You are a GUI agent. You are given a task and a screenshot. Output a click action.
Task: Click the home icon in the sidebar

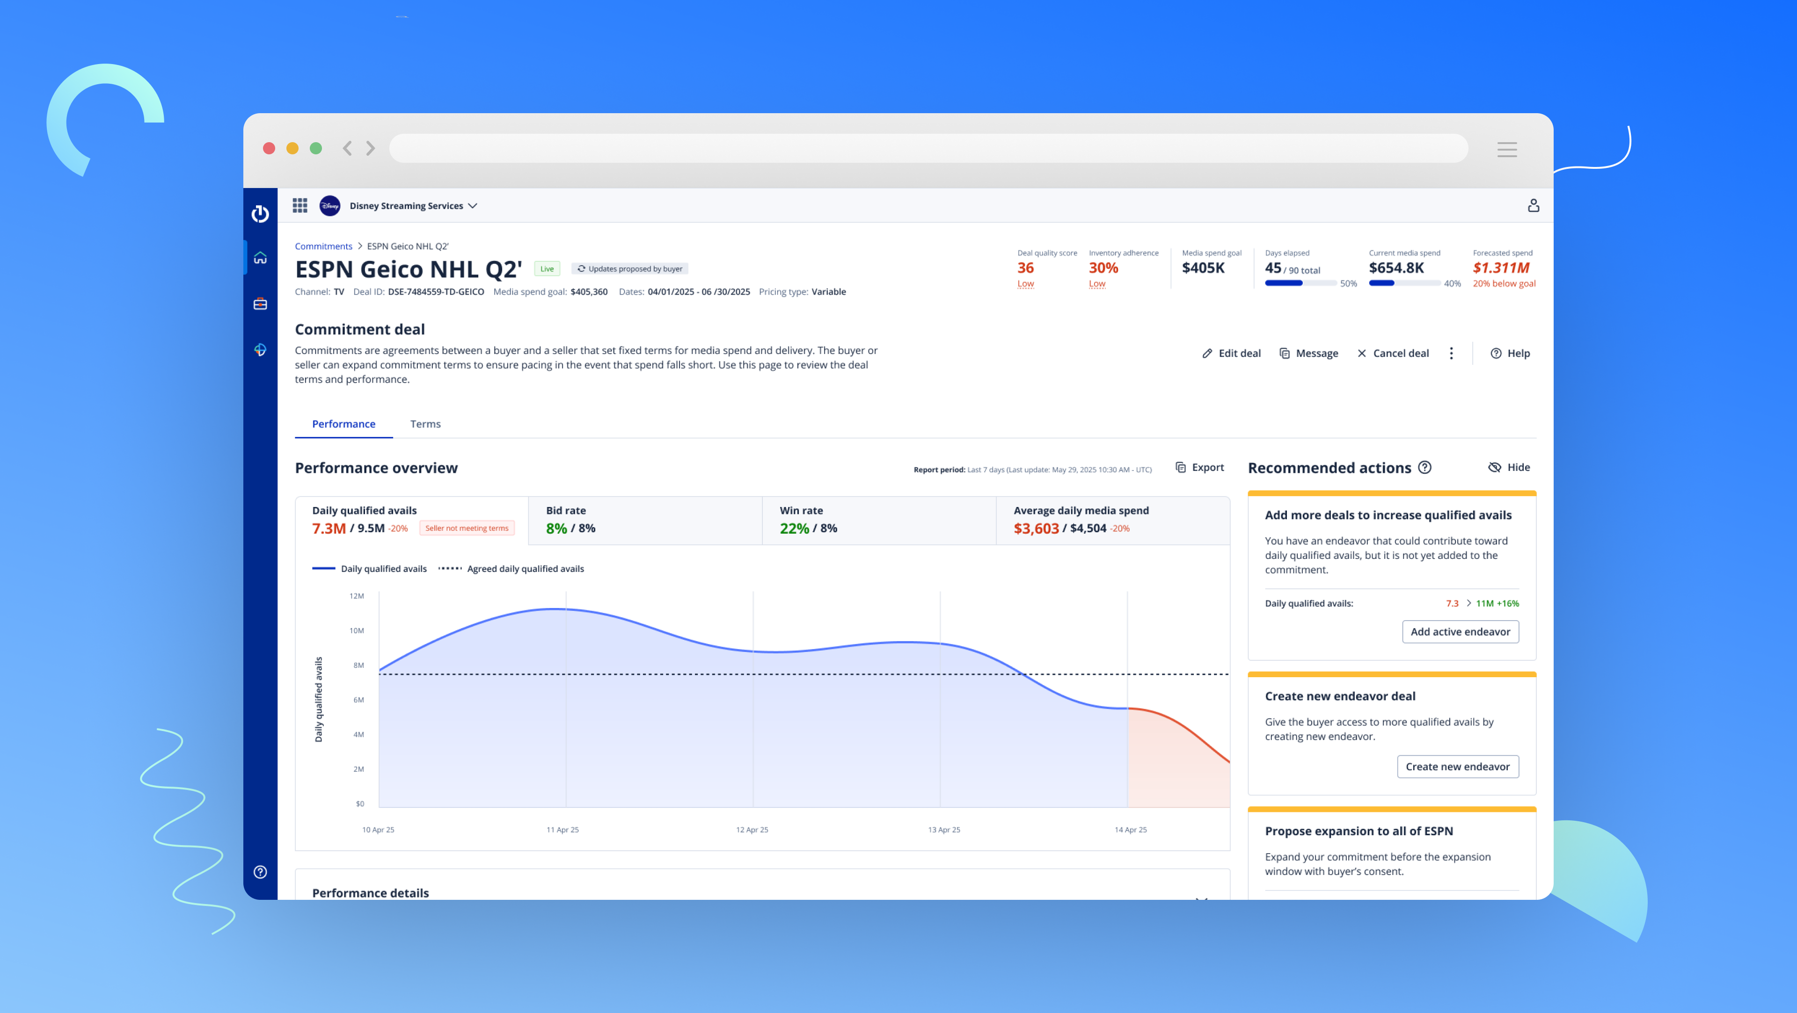click(260, 258)
